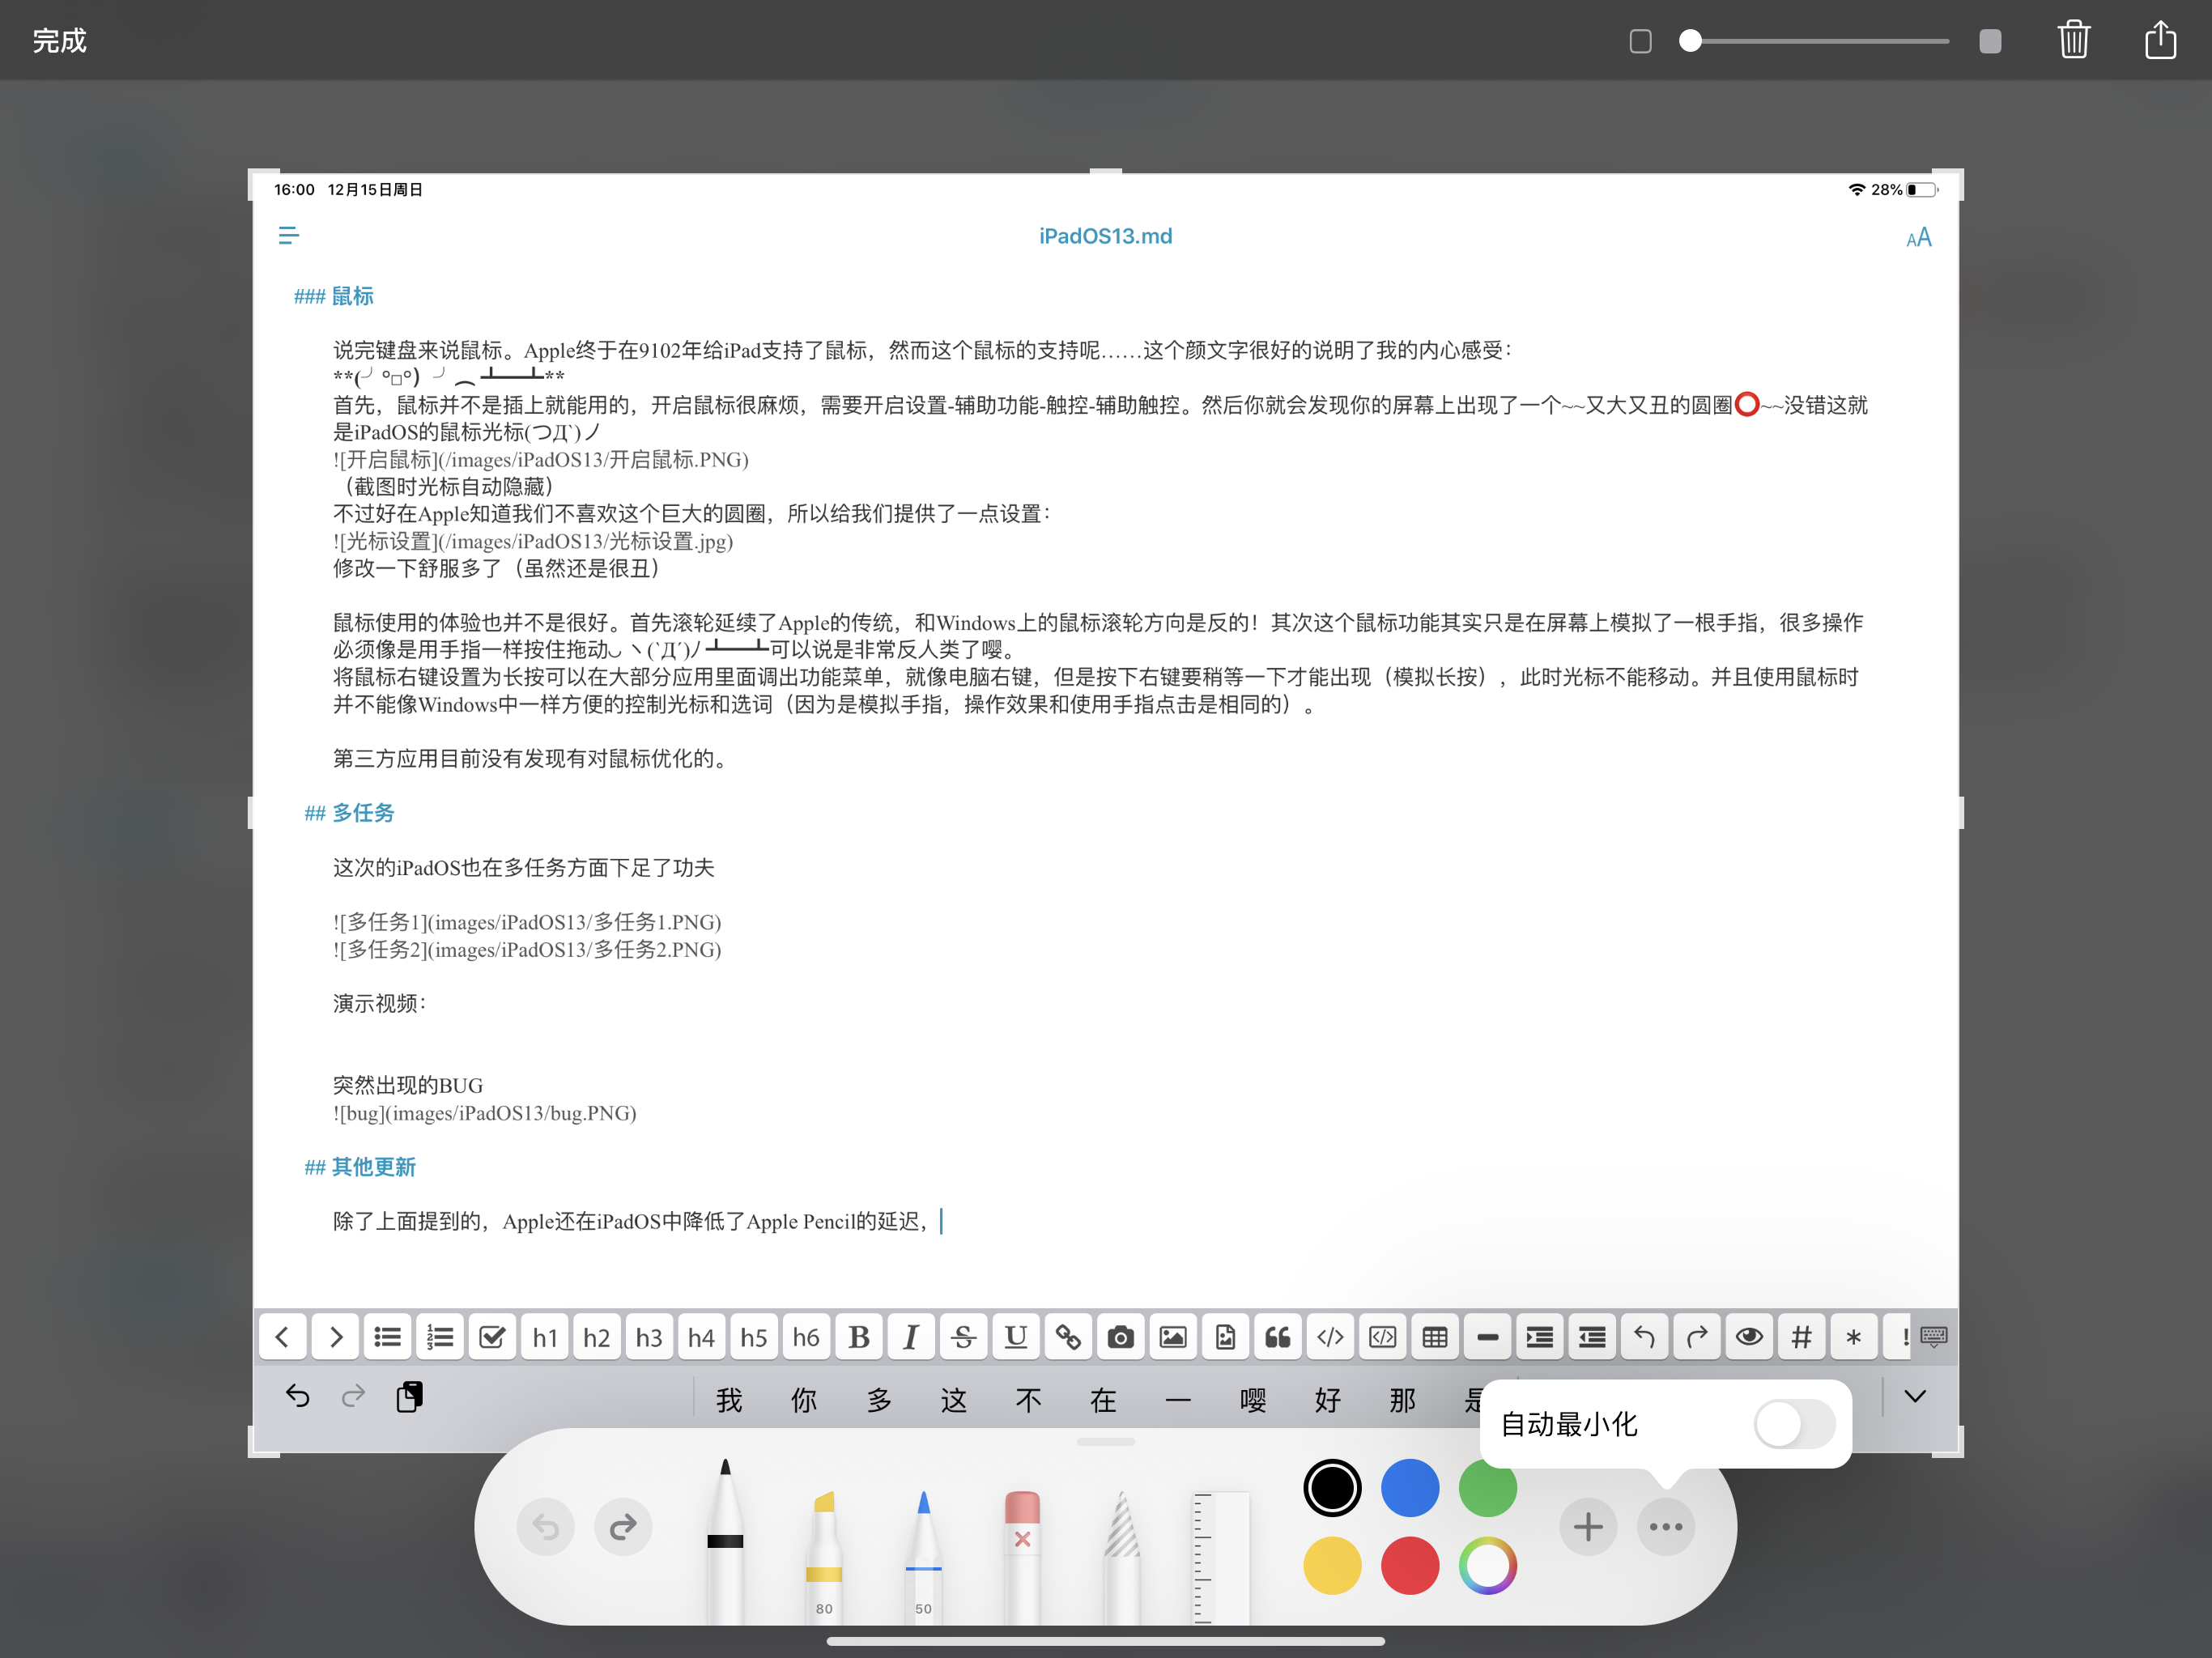
Task: Click the opacity slider handle
Action: (x=1690, y=41)
